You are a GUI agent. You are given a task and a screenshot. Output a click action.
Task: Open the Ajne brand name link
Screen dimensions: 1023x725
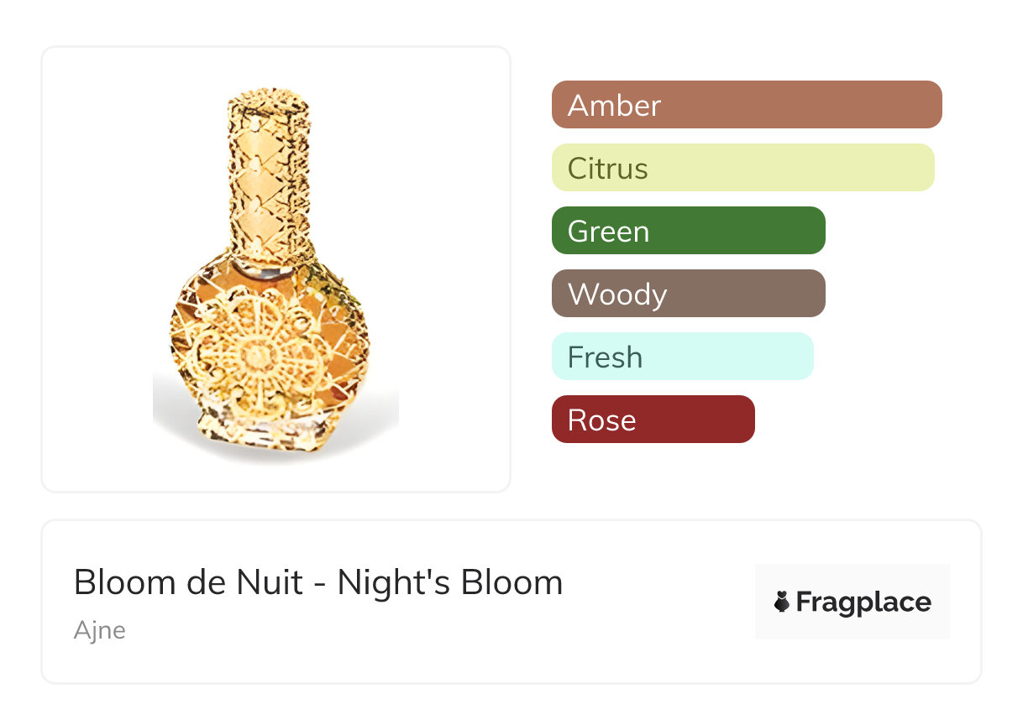click(x=99, y=630)
